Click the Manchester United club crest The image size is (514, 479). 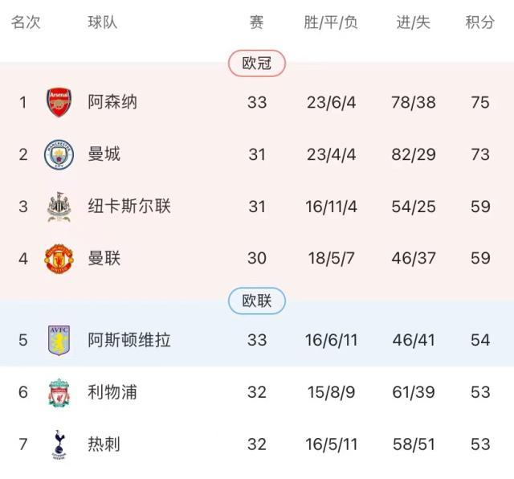coord(59,259)
